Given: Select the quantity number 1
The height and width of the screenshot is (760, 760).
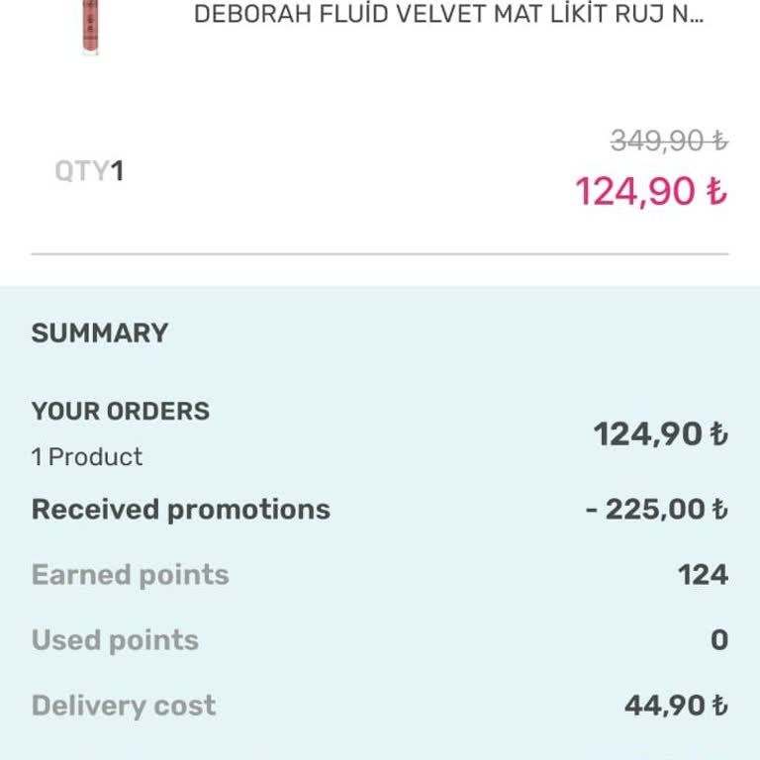Looking at the screenshot, I should pyautogui.click(x=117, y=171).
